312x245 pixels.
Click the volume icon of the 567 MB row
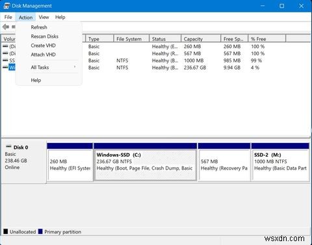[5, 53]
